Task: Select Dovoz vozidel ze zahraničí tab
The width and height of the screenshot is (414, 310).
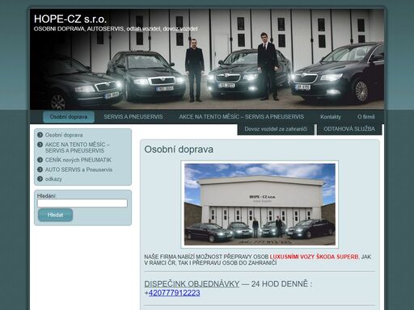Action: [x=276, y=129]
